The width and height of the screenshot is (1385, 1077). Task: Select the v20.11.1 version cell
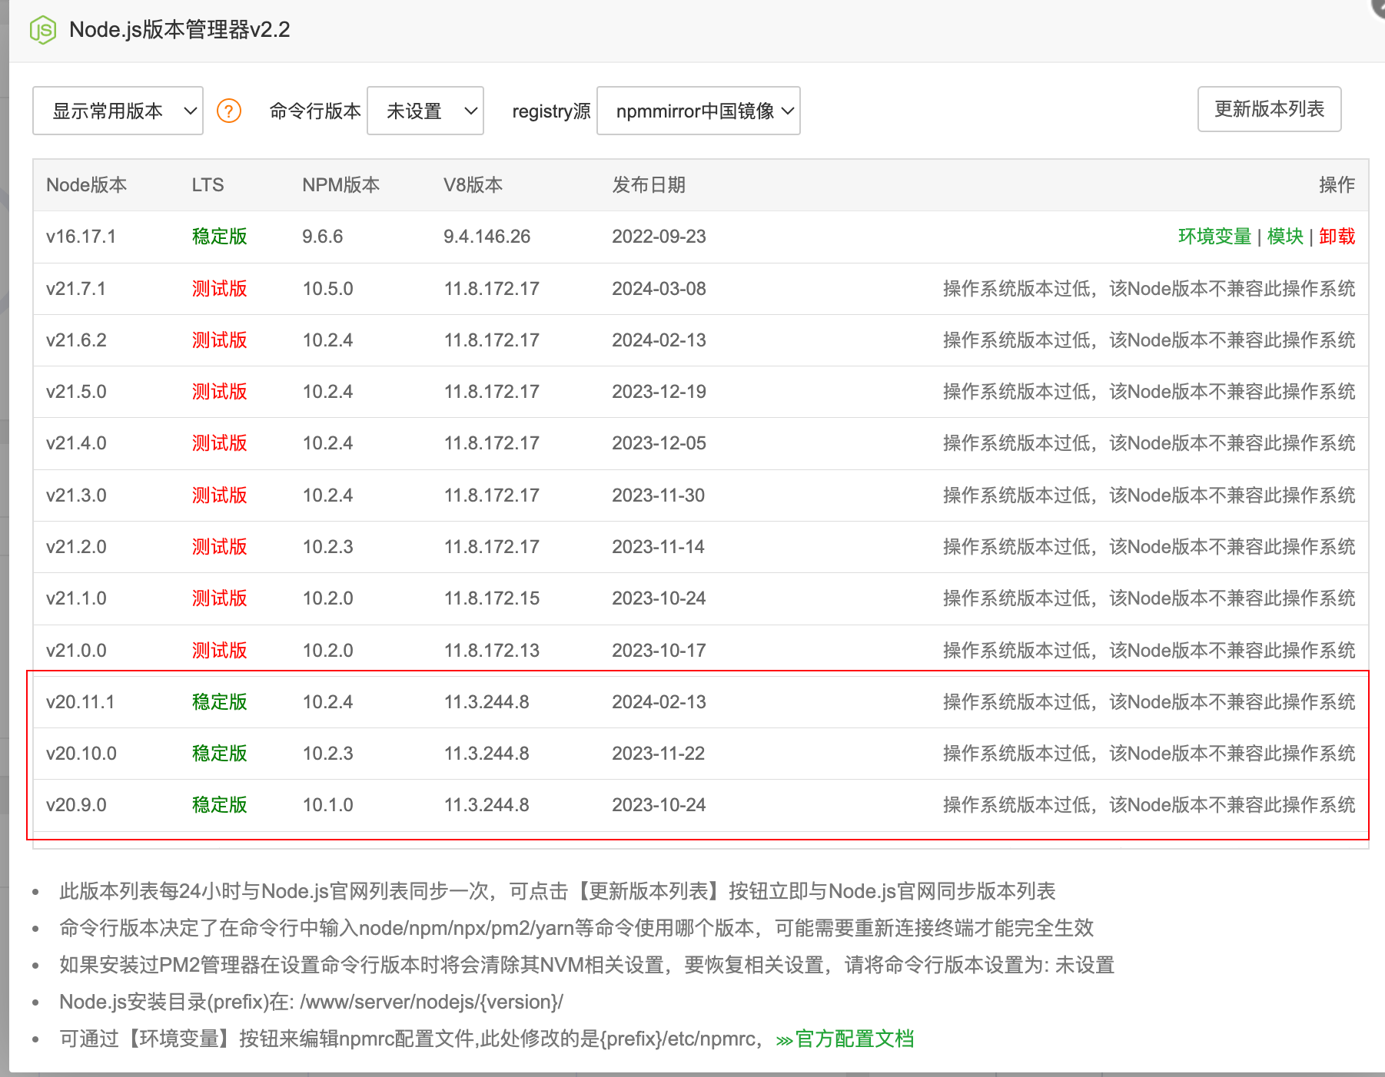(x=80, y=702)
